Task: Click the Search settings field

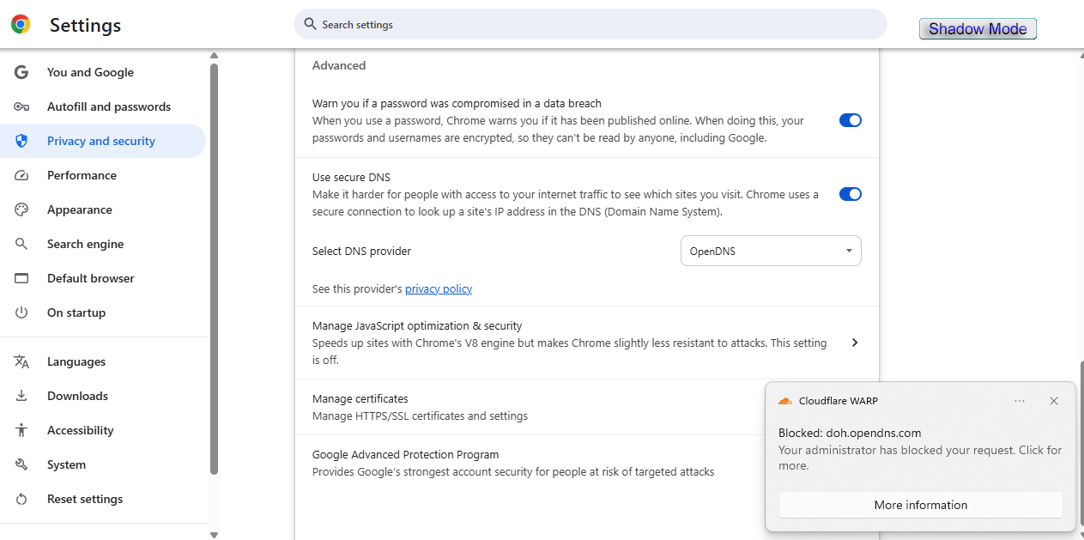Action: (590, 25)
